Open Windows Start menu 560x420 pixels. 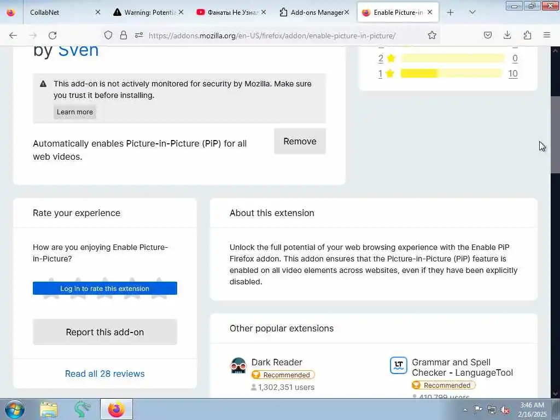tap(15, 409)
